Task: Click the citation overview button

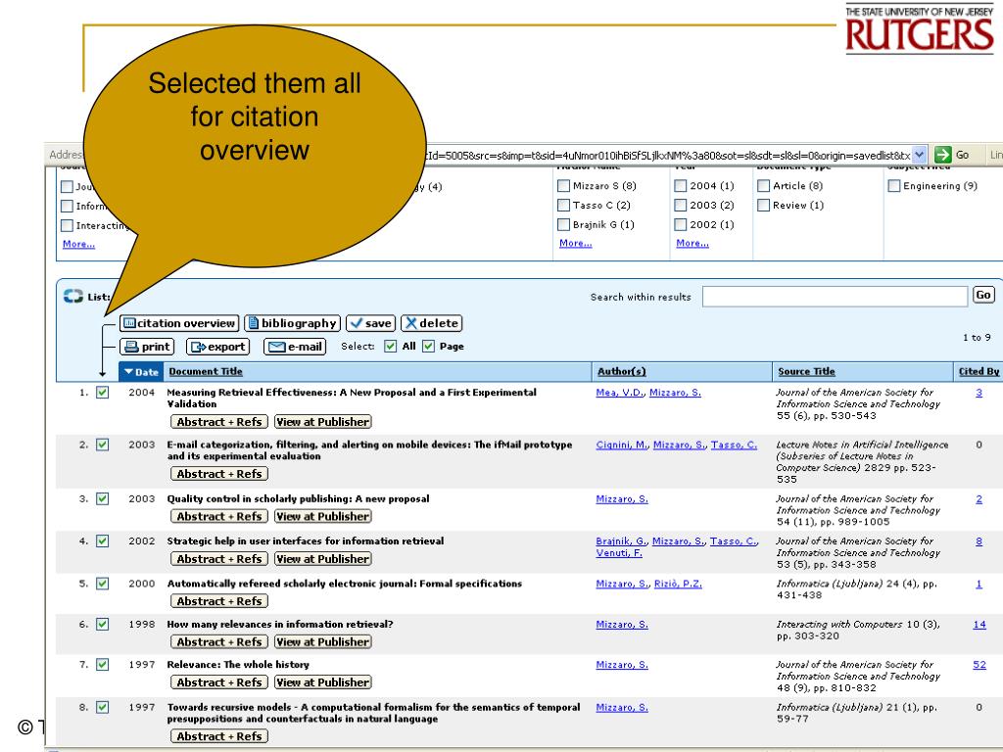Action: click(x=179, y=323)
